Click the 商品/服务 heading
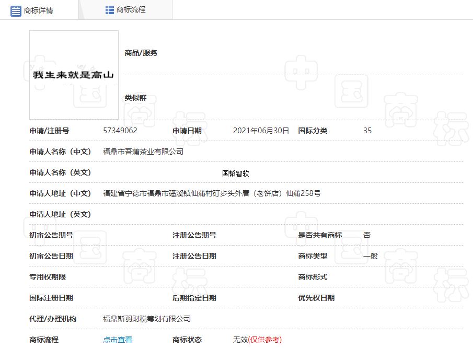This screenshot has width=473, height=348. pos(141,53)
